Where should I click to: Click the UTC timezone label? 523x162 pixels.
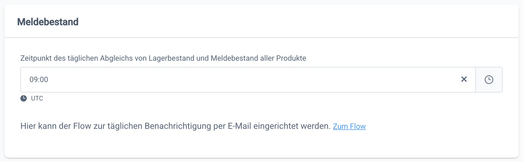coord(37,98)
